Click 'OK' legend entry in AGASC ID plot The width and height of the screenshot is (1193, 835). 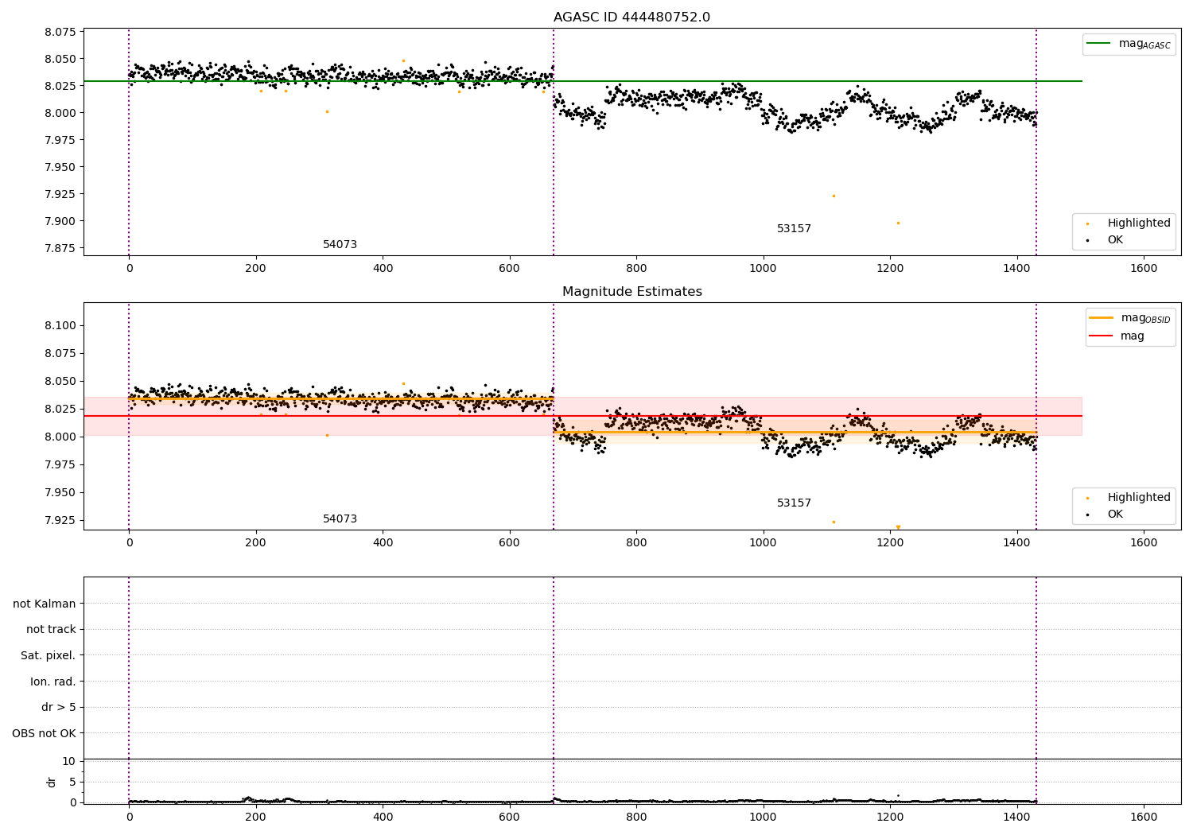(x=1115, y=240)
